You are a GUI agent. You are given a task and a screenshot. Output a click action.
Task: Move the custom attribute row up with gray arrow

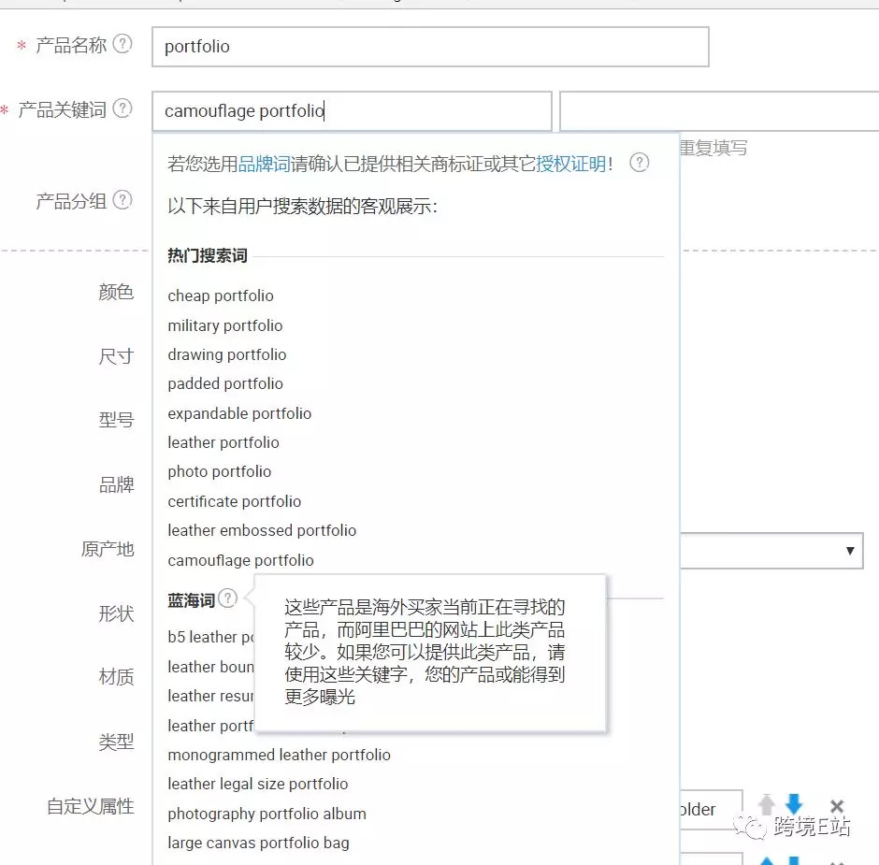(768, 805)
